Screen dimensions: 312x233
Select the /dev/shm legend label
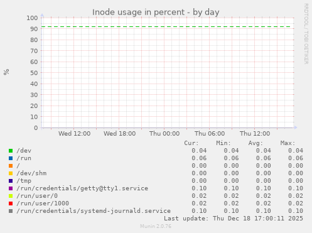[31, 173]
